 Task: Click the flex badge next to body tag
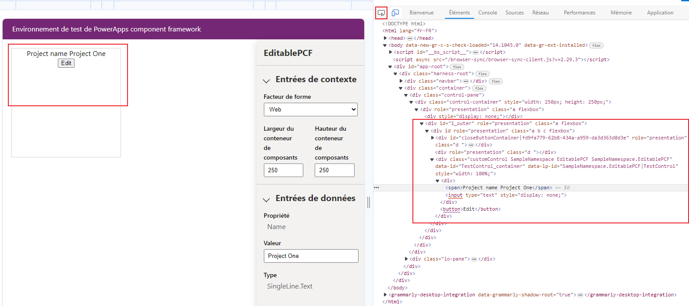[597, 45]
